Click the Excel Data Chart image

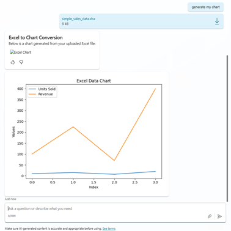point(87,134)
